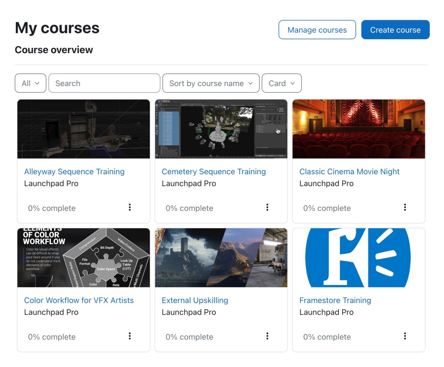
Task: Open actions menu for Framestore Training
Action: click(405, 336)
